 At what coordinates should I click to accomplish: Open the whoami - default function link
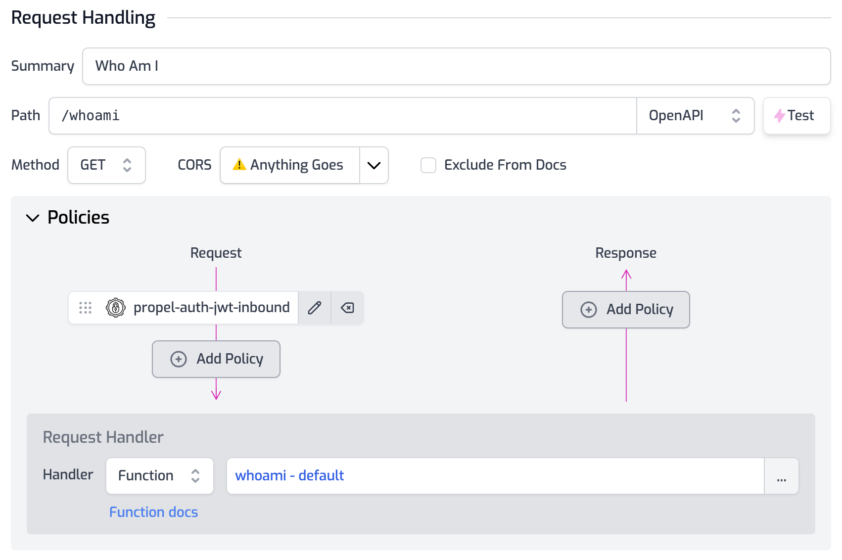point(289,475)
